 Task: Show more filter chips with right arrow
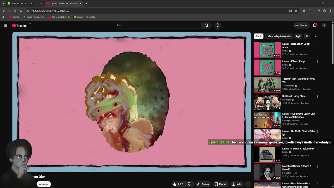point(315,36)
